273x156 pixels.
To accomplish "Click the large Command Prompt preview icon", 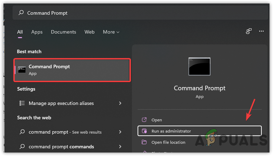I will (x=199, y=66).
